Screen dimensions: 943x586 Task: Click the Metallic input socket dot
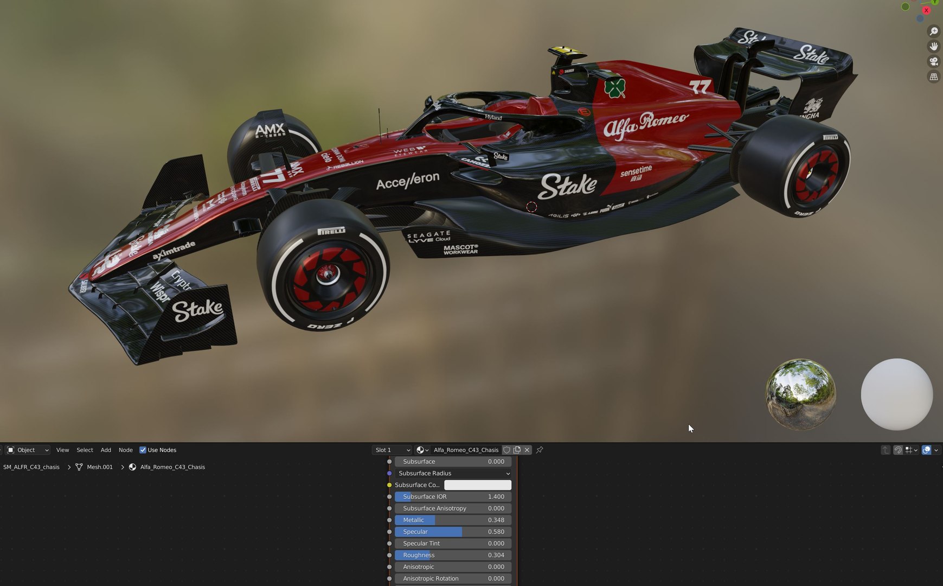point(389,520)
